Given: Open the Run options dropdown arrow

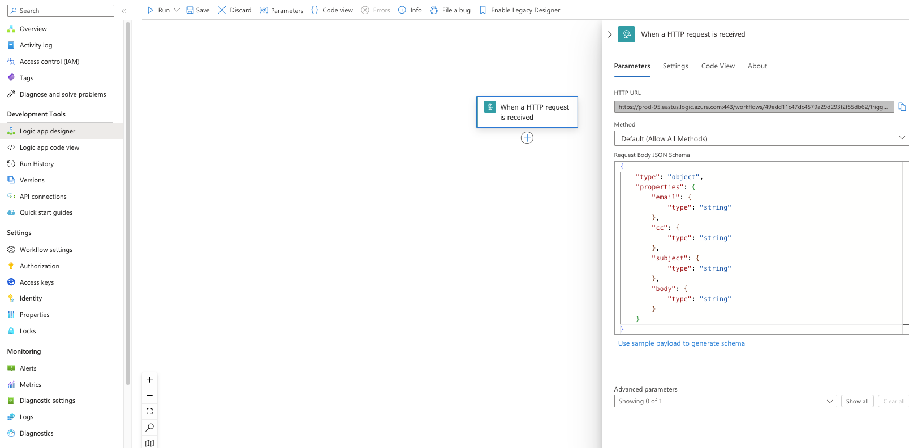Looking at the screenshot, I should click(177, 10).
